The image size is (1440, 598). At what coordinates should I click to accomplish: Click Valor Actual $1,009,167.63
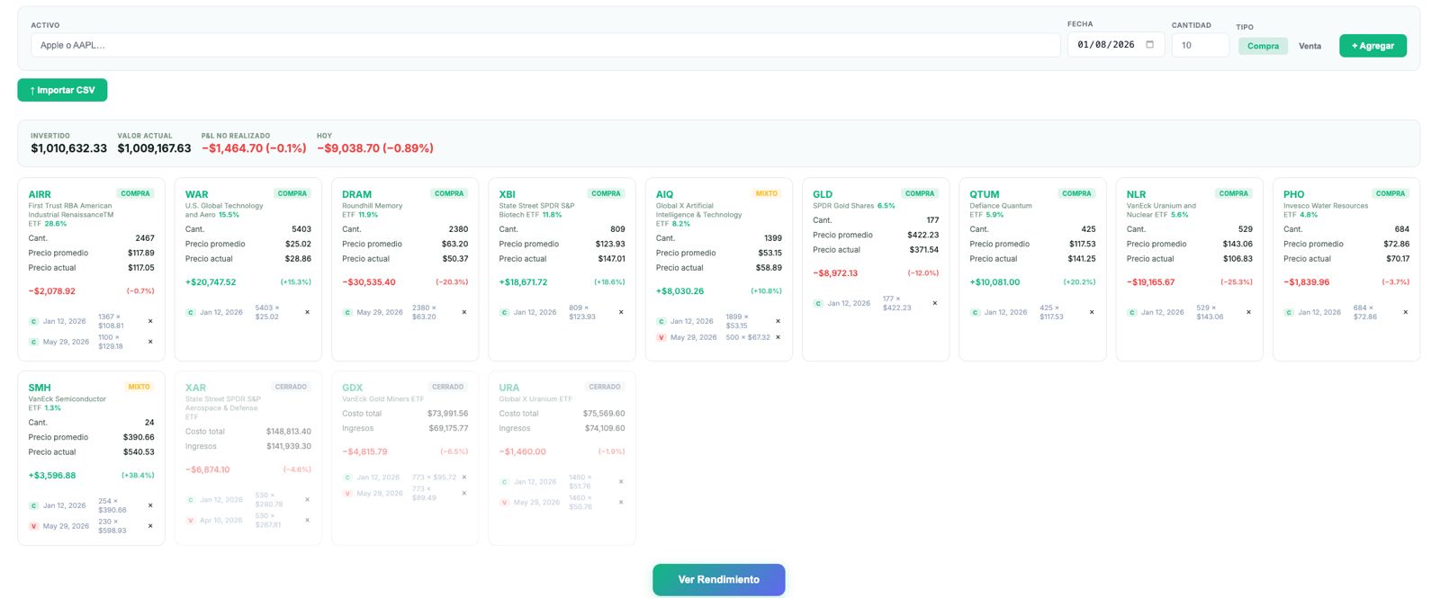pos(154,148)
